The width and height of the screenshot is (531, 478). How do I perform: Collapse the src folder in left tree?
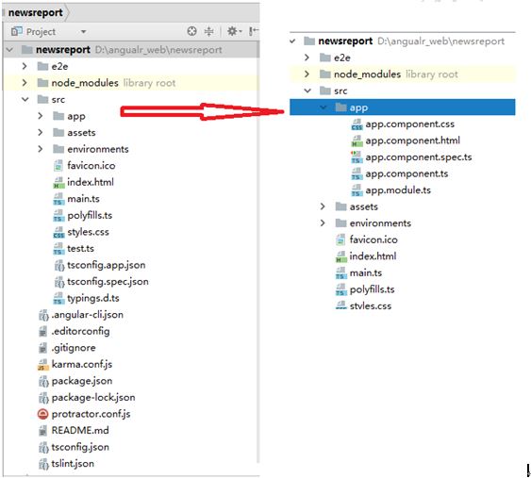coord(25,100)
